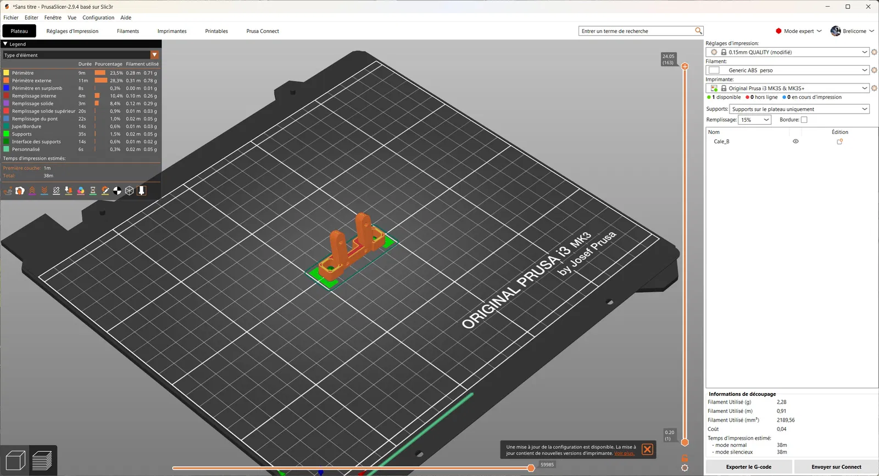
Task: Toggle Remplissage interne legend row swatch
Action: pos(6,96)
